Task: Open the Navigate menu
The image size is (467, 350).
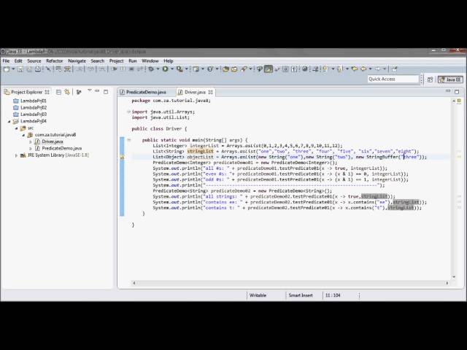Action: pos(77,61)
